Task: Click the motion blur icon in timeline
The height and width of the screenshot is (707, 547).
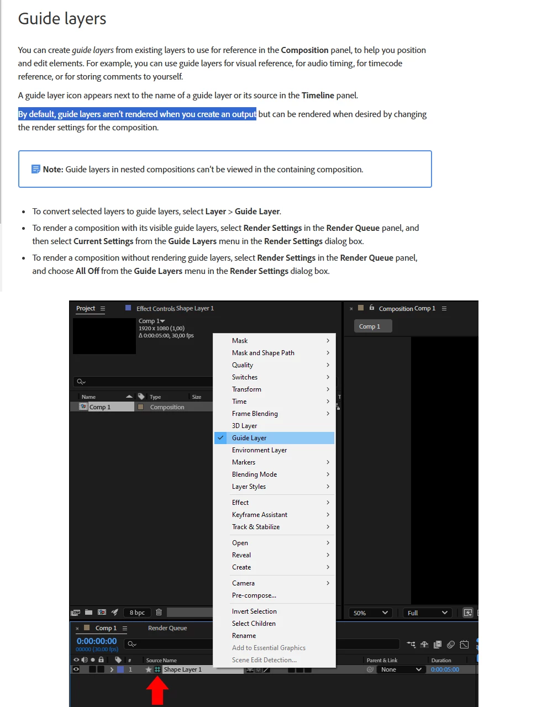Action: coord(451,644)
